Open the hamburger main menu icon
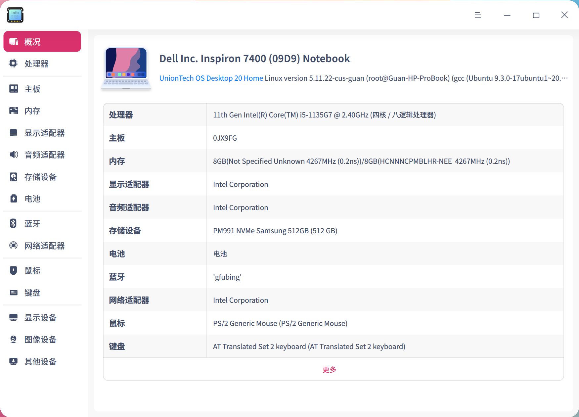The height and width of the screenshot is (417, 579). point(478,15)
